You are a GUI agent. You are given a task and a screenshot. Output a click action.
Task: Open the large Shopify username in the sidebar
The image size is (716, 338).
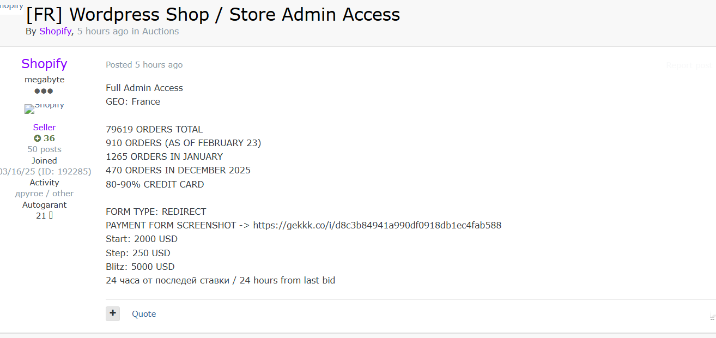pos(44,64)
